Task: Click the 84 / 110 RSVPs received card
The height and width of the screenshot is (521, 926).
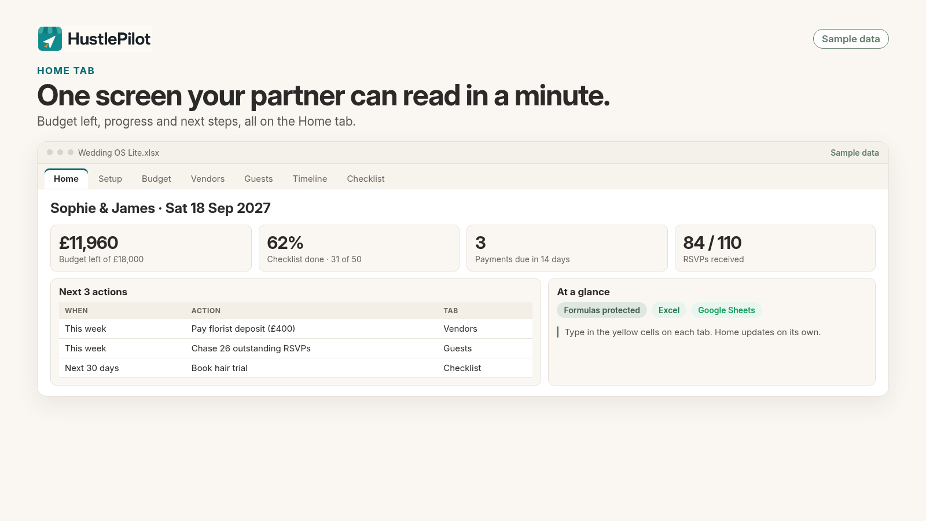Action: coord(775,248)
